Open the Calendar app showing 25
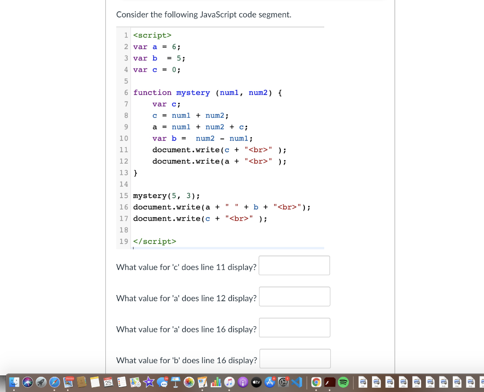 [x=108, y=382]
